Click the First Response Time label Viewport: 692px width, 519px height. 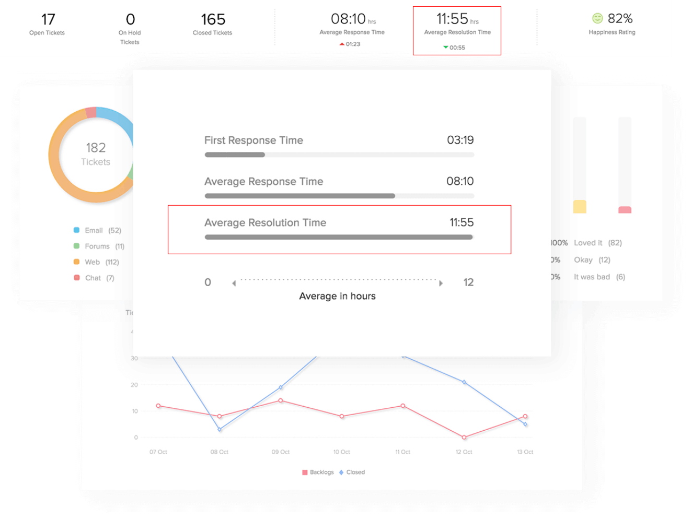click(253, 140)
